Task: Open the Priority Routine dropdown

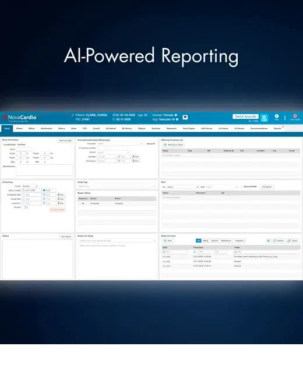Action: tap(30, 186)
